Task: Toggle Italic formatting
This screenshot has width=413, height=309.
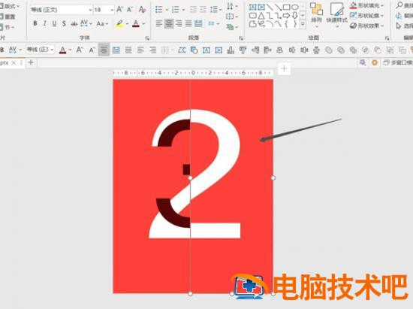Action: [44, 23]
